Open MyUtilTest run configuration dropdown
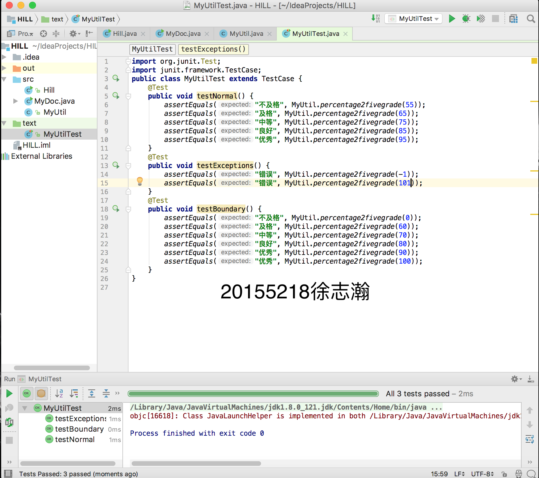Viewport: 539px width, 478px height. [413, 19]
